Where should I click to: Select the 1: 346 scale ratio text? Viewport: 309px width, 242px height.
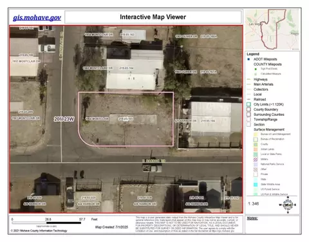pyautogui.click(x=254, y=203)
